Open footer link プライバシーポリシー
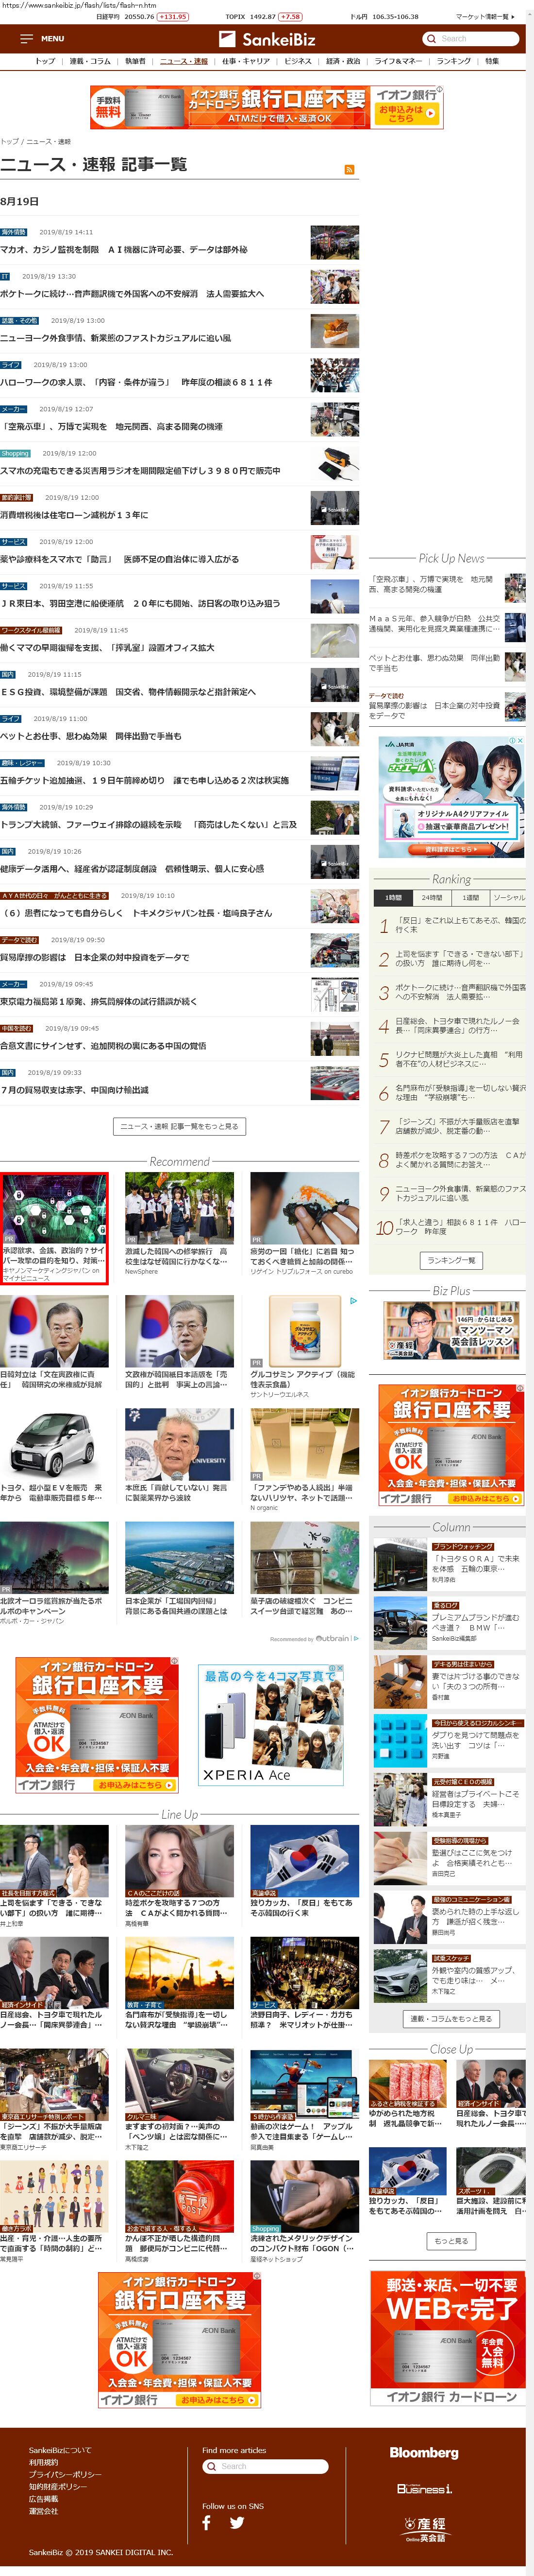This screenshot has width=534, height=2576. [65, 2474]
